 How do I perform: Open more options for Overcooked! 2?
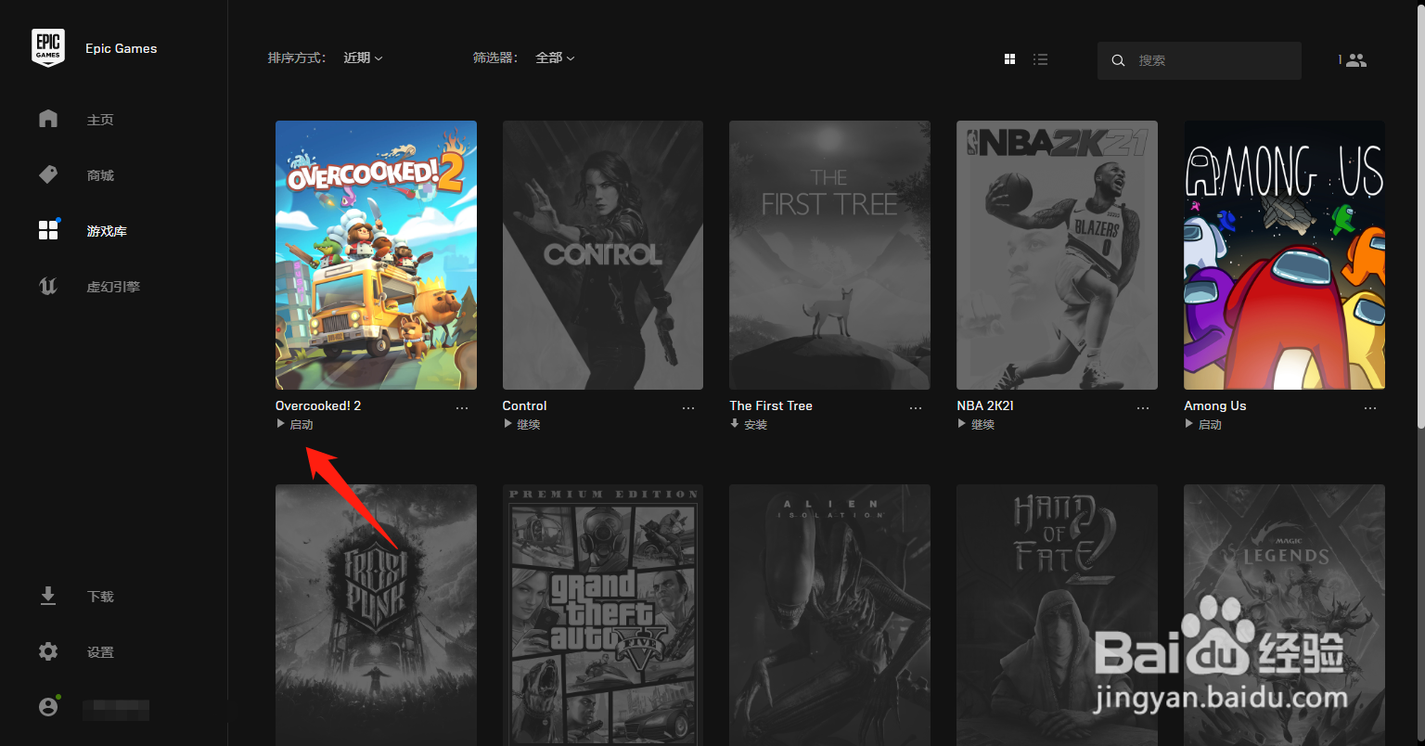pos(462,407)
